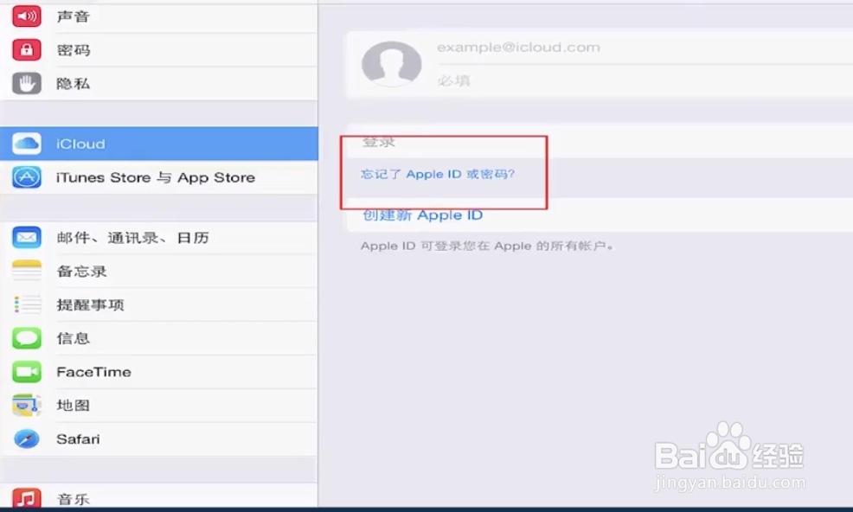Open iTunes Store 与 App Store settings
The image size is (853, 512).
pyautogui.click(x=159, y=177)
